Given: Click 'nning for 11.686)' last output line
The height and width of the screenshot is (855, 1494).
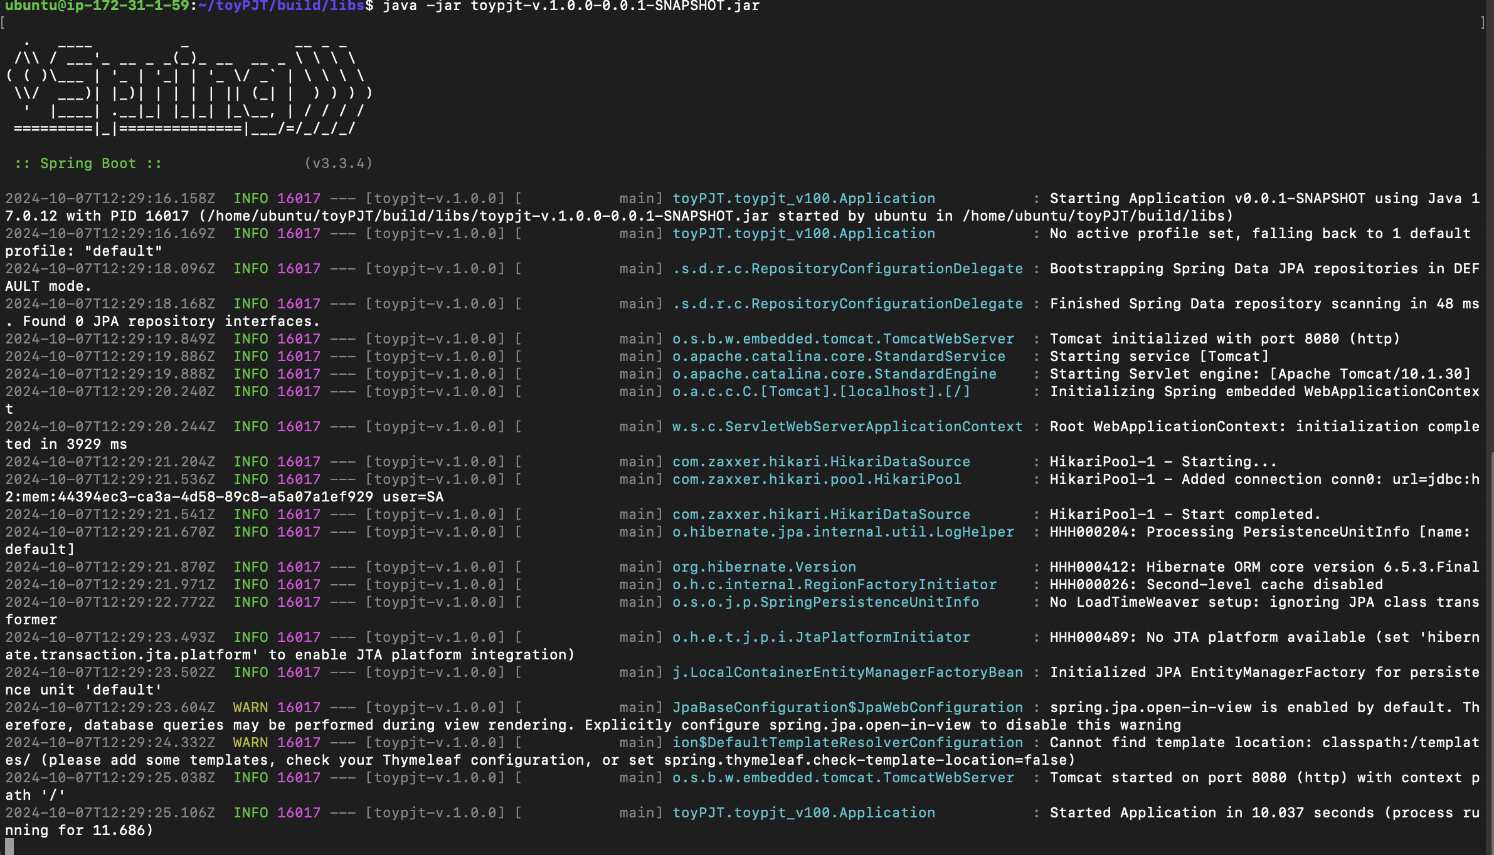Looking at the screenshot, I should pos(79,831).
